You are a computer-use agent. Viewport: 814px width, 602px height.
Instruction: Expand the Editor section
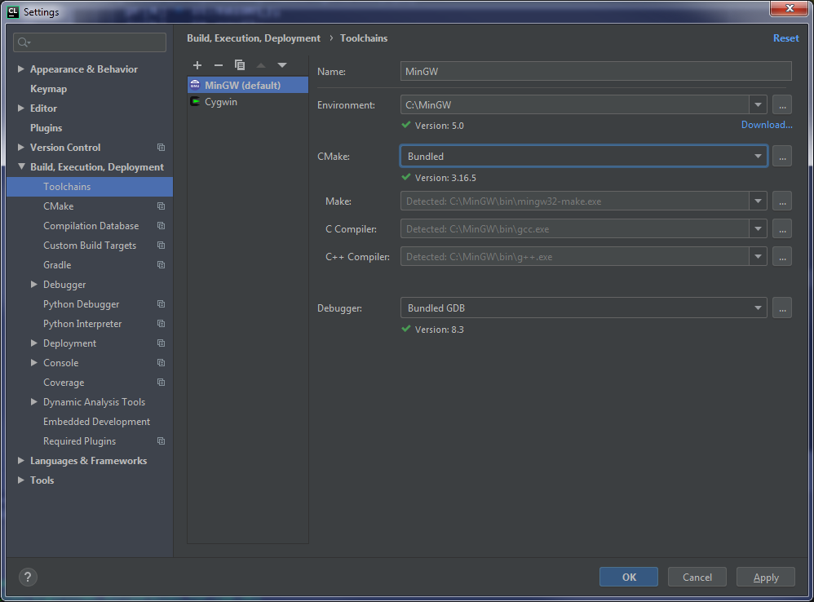point(20,108)
